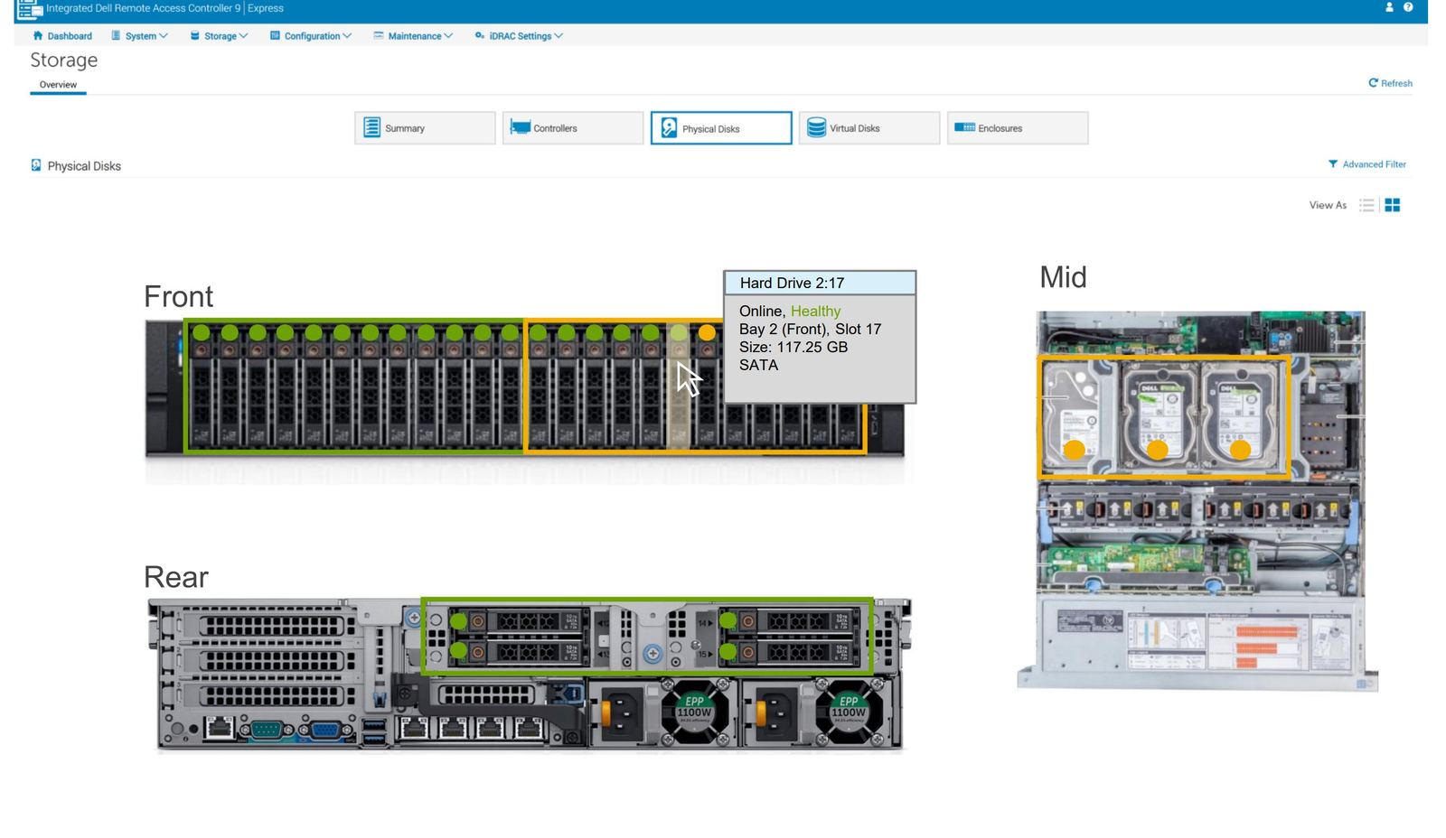Select the Summary storage view
This screenshot has height=838, width=1446.
(x=423, y=127)
